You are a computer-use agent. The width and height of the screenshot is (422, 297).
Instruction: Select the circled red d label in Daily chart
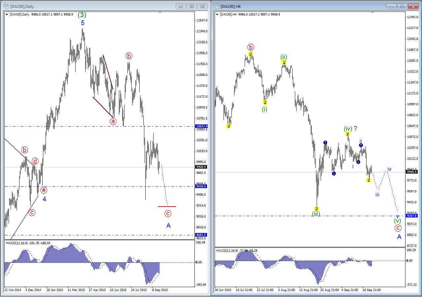(35, 161)
